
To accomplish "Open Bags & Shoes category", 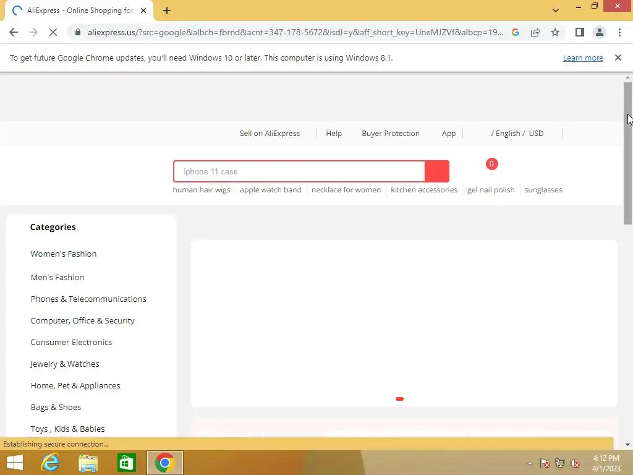I will click(56, 407).
